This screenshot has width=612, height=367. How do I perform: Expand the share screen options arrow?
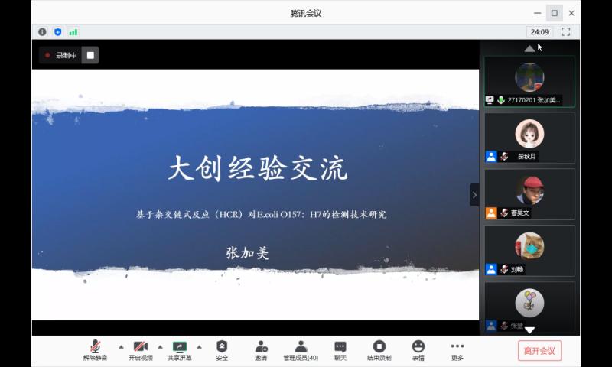199,346
